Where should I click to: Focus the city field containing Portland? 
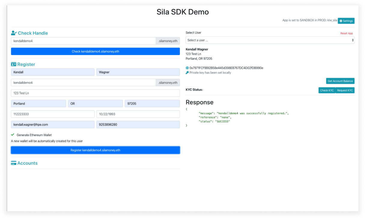tap(38, 104)
